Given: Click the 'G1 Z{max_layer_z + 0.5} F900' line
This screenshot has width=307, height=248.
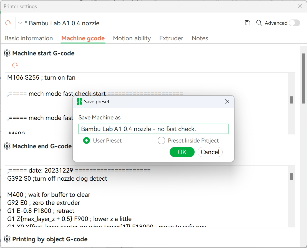Looking at the screenshot, I should coord(69,219).
